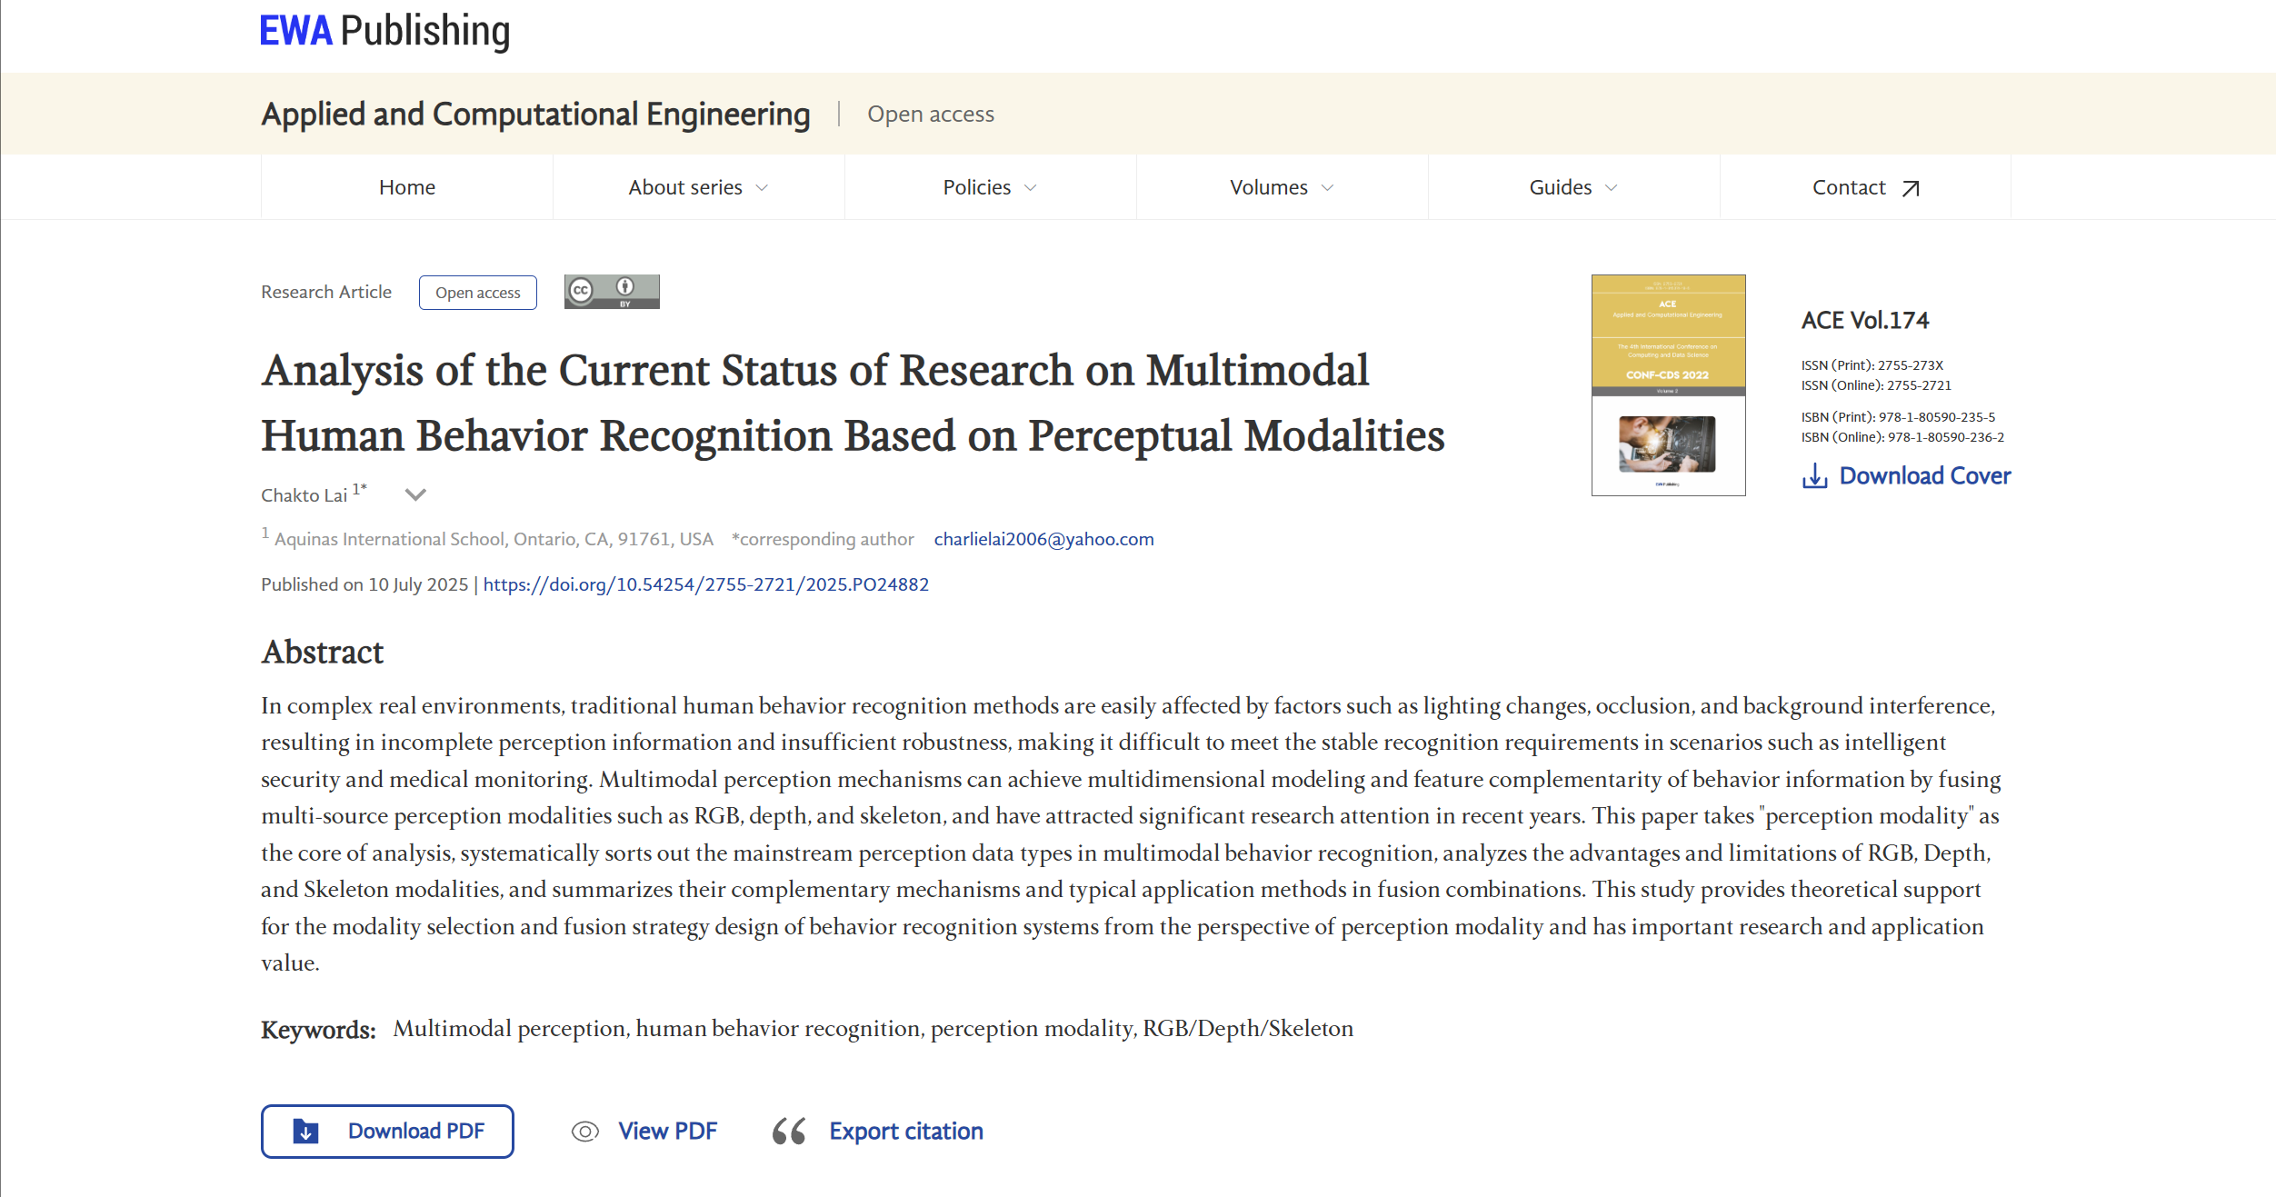Click the charlielai2006@yahoo.com email link
The image size is (2276, 1197).
point(1043,539)
